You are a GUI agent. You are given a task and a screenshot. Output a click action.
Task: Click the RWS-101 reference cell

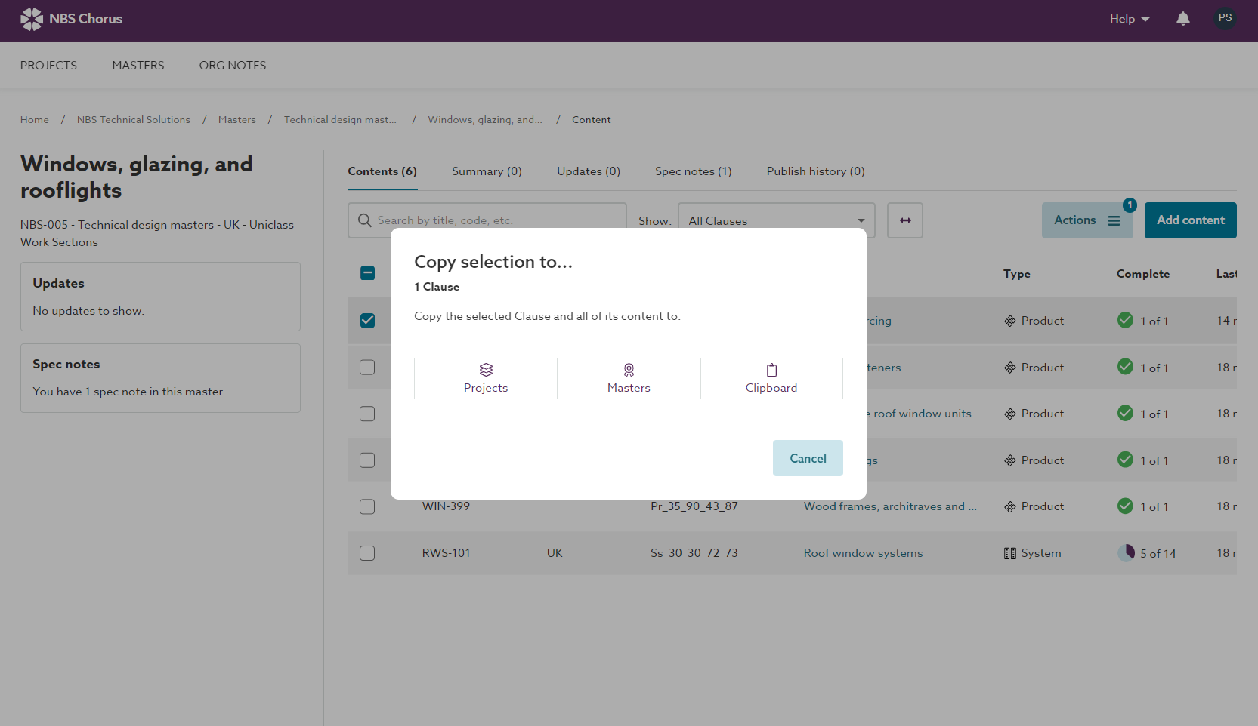tap(446, 553)
